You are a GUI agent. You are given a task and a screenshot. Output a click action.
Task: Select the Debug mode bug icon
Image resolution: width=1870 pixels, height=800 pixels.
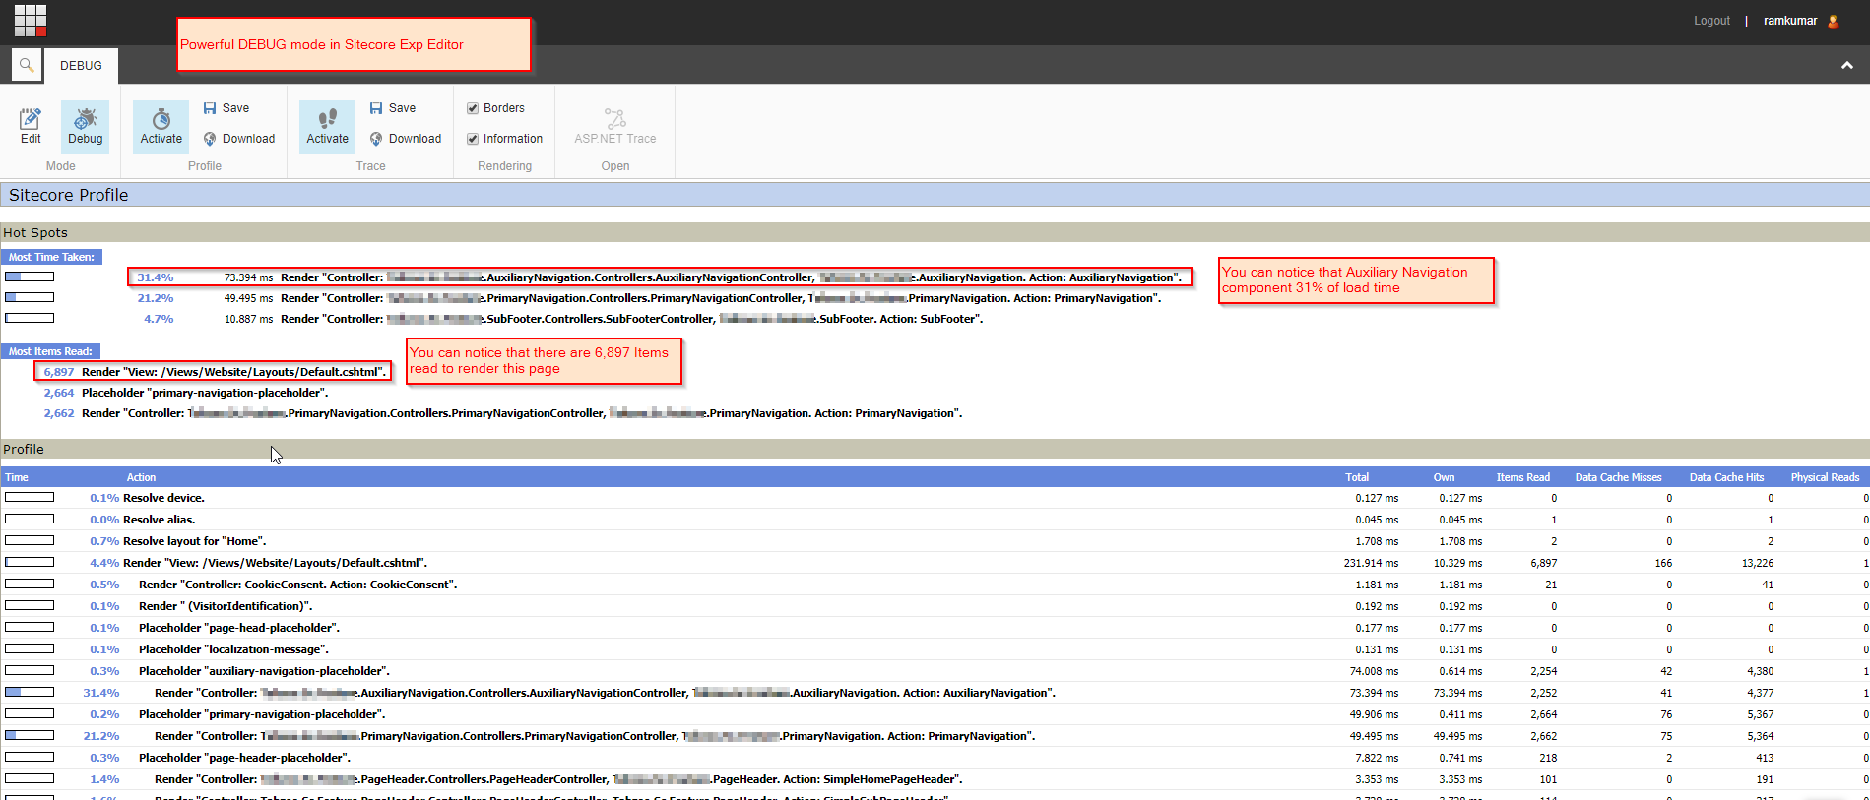85,126
